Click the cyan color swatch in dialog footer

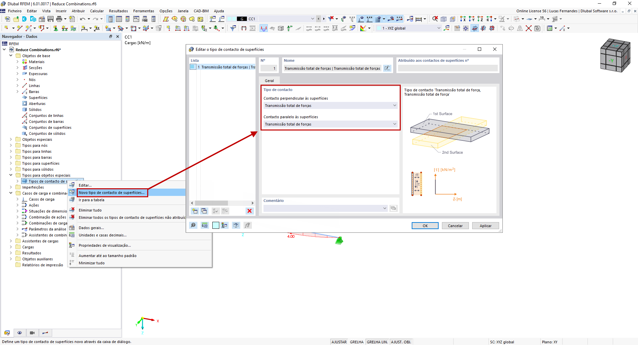(x=216, y=225)
